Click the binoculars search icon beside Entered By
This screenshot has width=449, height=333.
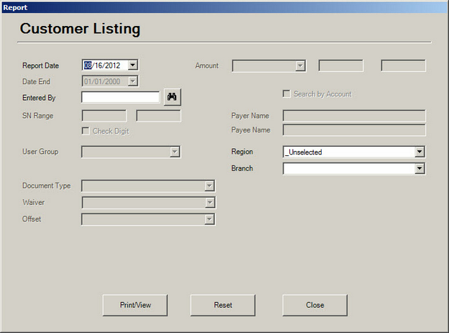point(172,97)
